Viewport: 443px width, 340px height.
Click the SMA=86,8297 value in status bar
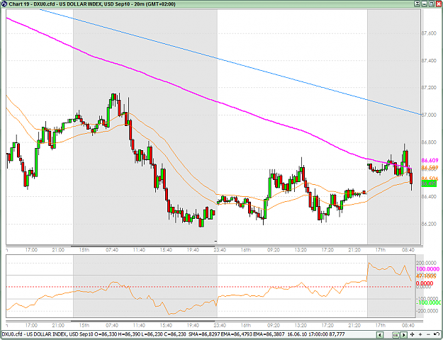pos(204,334)
